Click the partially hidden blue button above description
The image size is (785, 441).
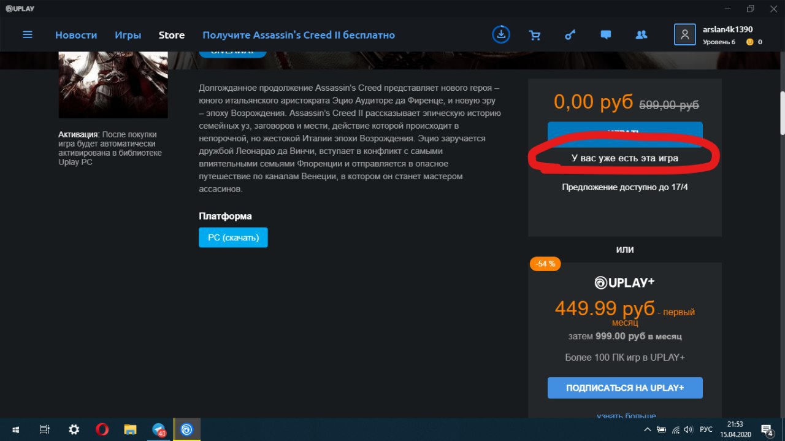[x=232, y=54]
